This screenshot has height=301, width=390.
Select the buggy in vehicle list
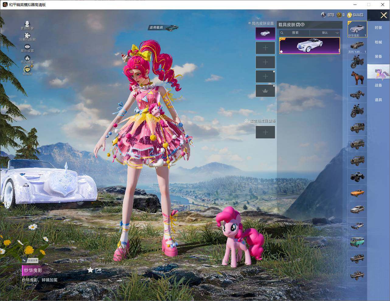357,95
